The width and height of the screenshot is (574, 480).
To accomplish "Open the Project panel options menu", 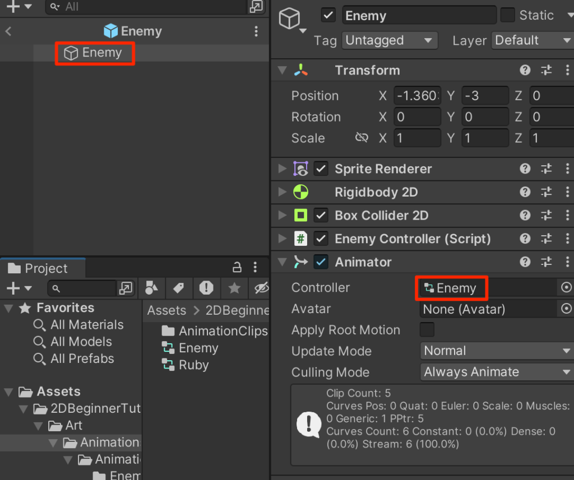I will [255, 267].
